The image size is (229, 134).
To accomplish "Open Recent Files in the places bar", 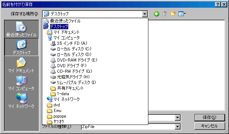I will click(22, 29).
